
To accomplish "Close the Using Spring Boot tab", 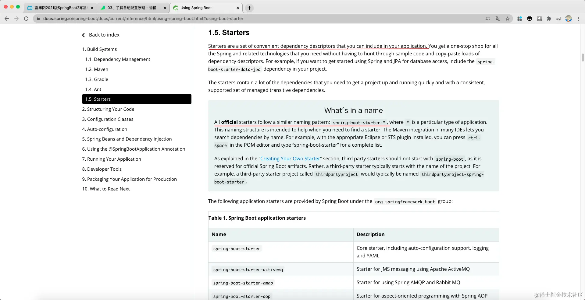I will coord(238,8).
